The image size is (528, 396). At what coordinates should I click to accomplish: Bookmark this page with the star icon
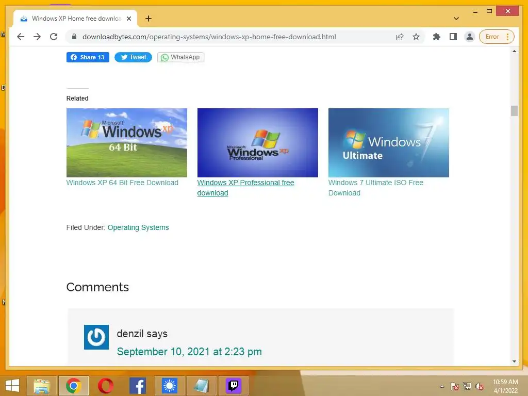tap(416, 37)
